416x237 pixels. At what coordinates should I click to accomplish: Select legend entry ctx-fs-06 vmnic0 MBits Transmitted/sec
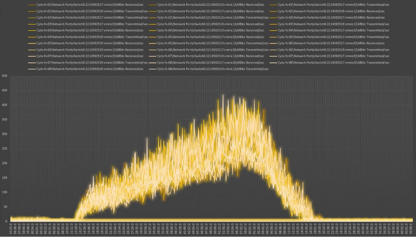coord(209,49)
